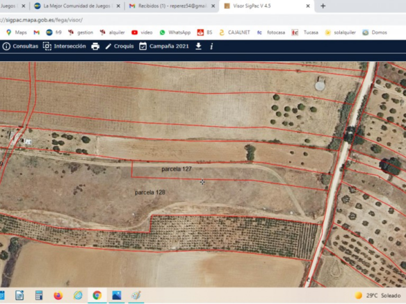Open the document app in taskbar
This screenshot has height=304, width=406.
(x=19, y=295)
